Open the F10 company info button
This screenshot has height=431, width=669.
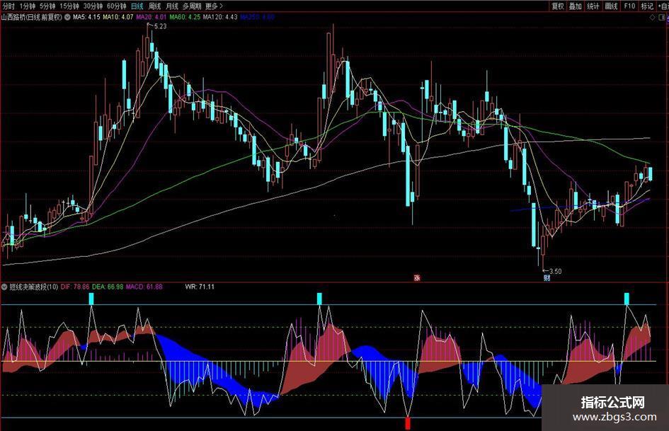(629, 6)
